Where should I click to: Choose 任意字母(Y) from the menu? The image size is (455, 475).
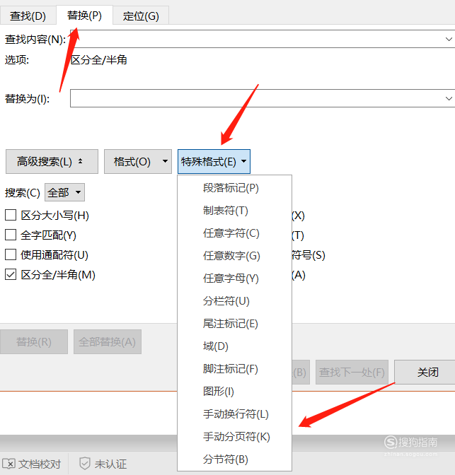pyautogui.click(x=234, y=278)
